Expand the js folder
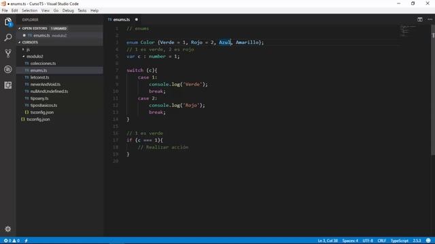Screen dimensions: 435x244 (28, 49)
